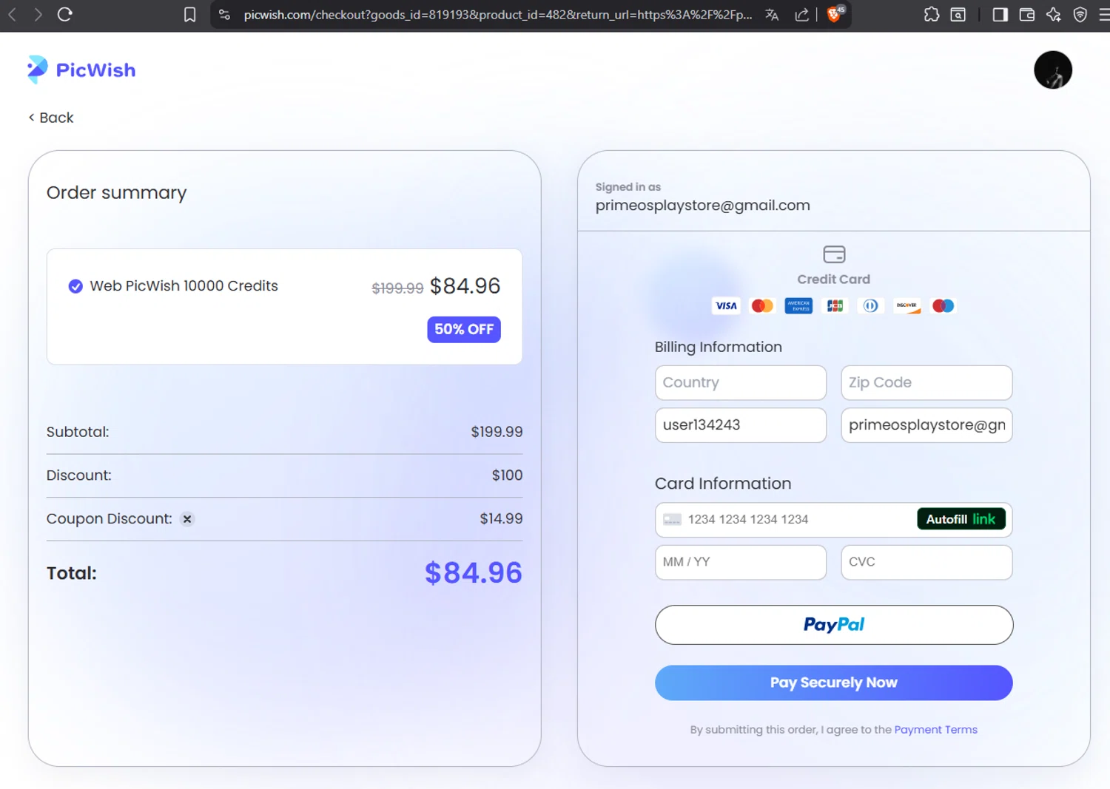Viewport: 1110px width, 789px height.
Task: Click the Discount $100 value
Action: tap(507, 475)
